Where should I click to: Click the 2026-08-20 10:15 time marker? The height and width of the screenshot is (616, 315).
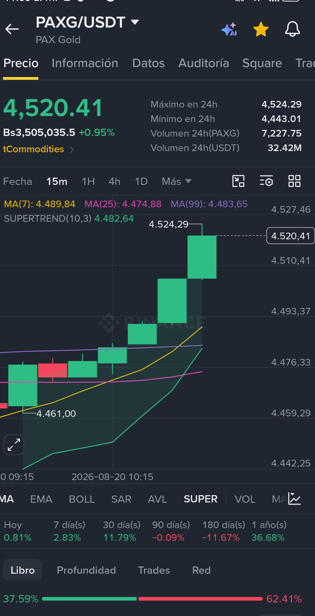click(x=112, y=477)
